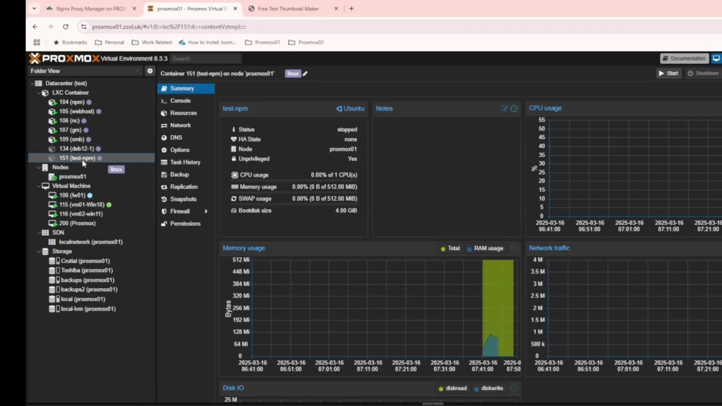This screenshot has height=406, width=722.
Task: Select Crutial (proxmox01) storage
Action: [85, 261]
